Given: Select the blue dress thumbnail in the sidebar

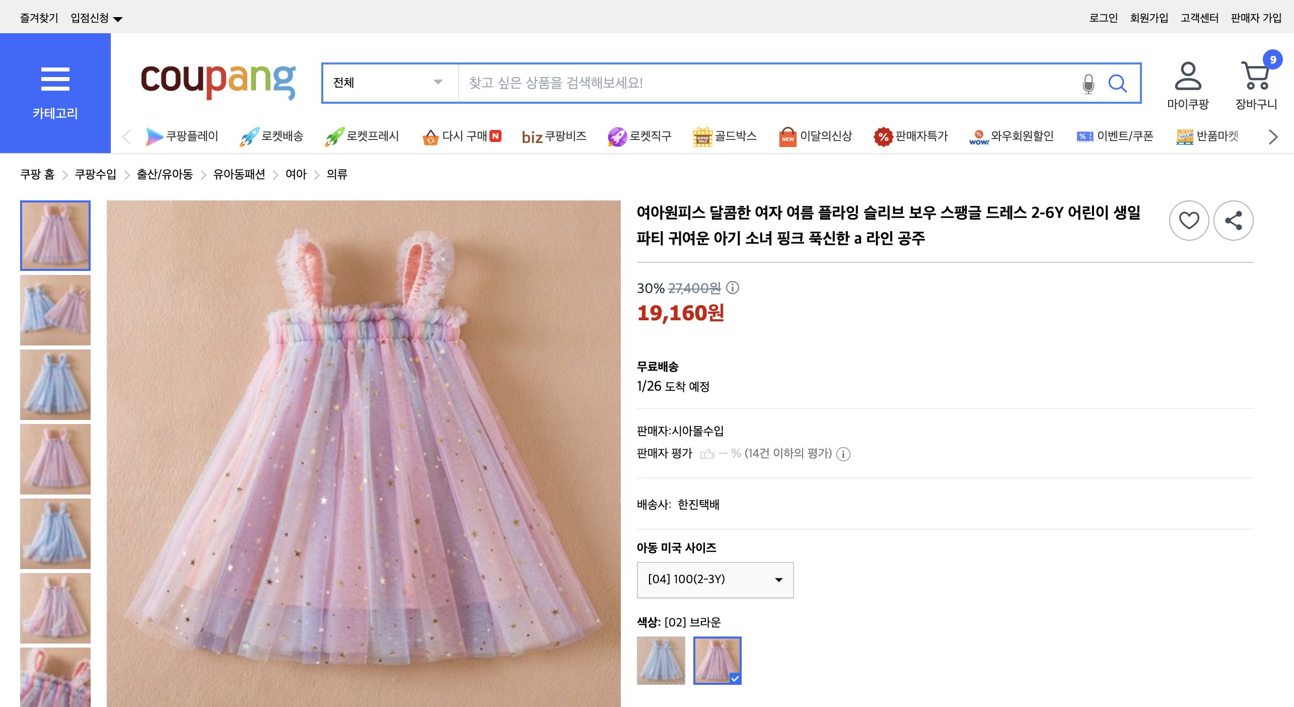Looking at the screenshot, I should [55, 384].
